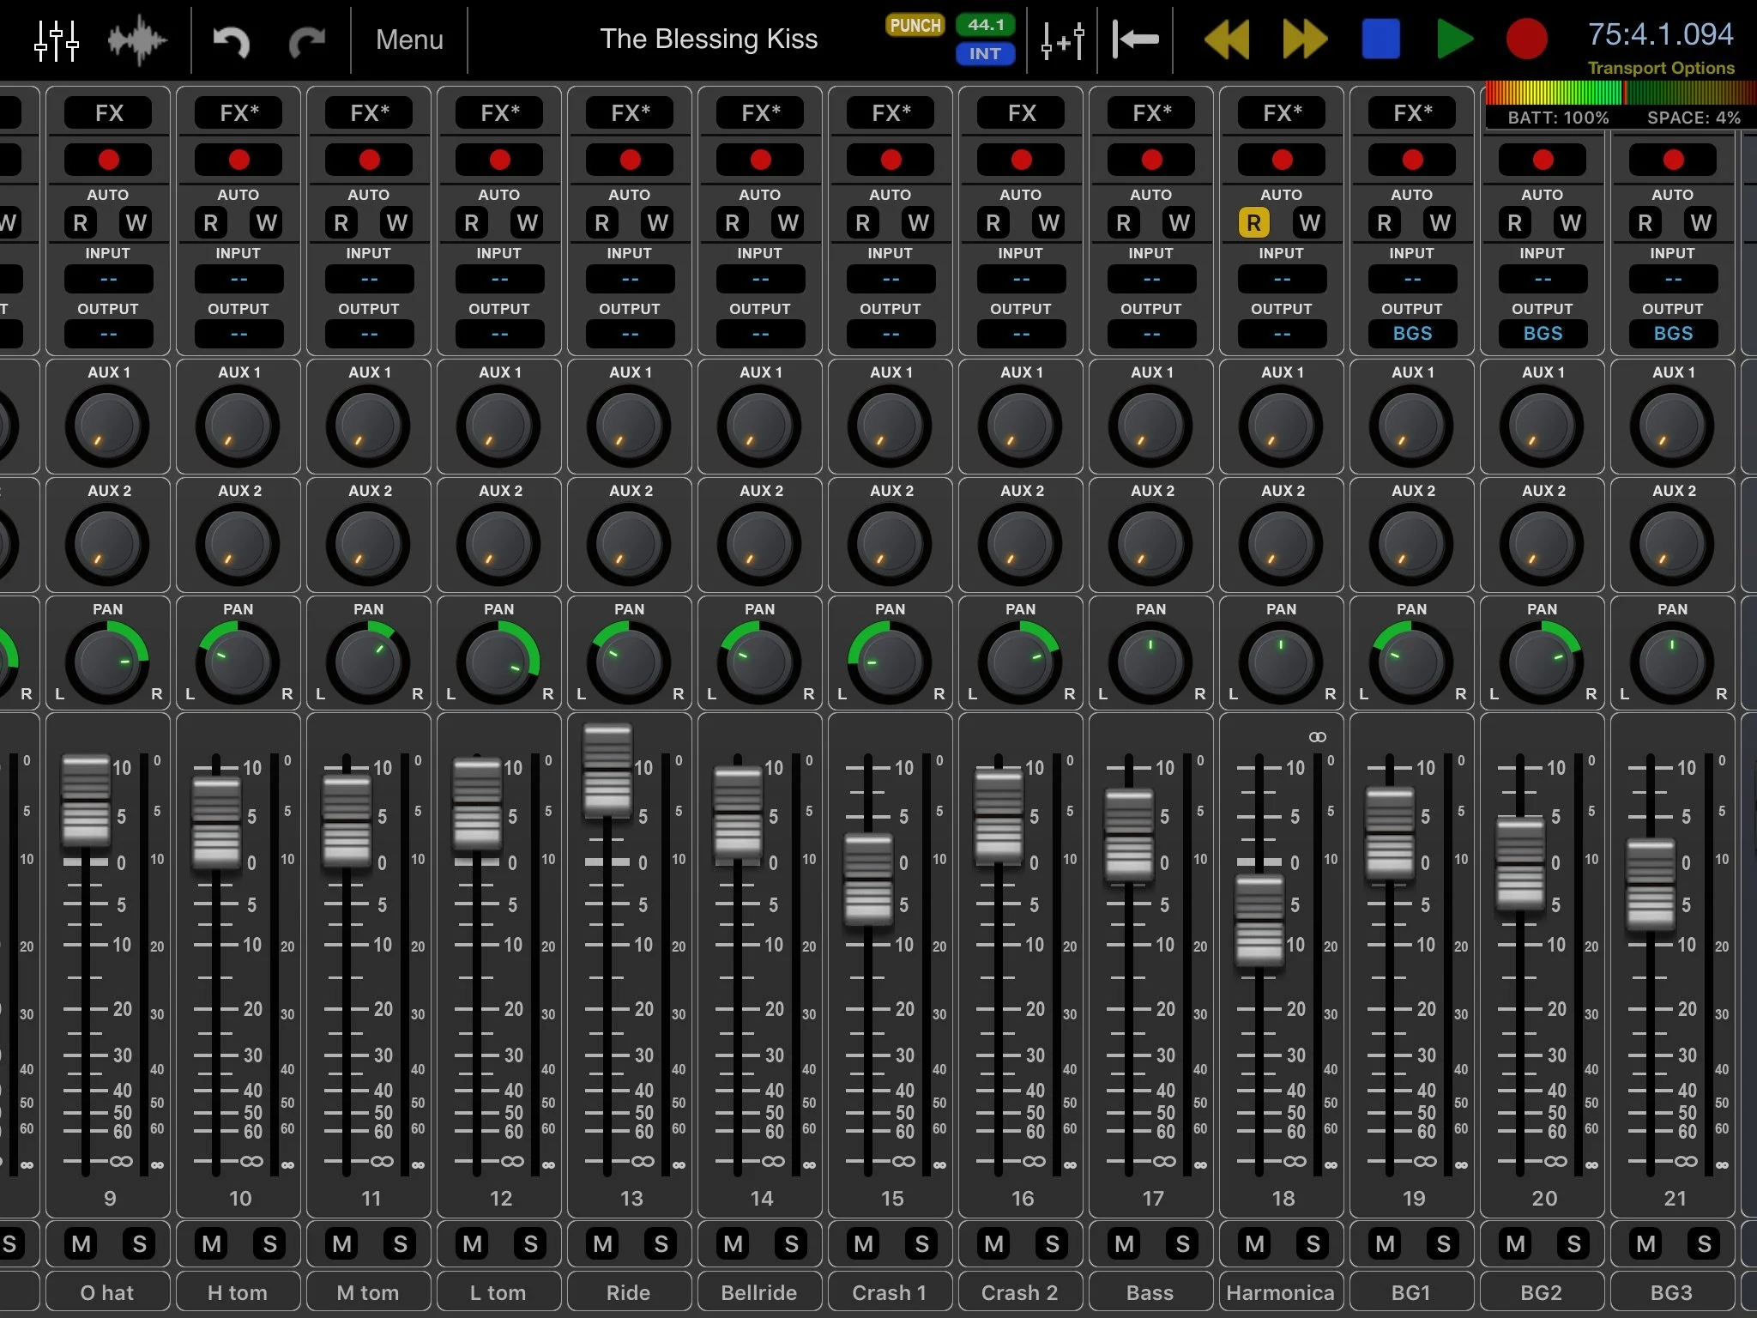Open the BGS output selector on BG1
The image size is (1757, 1318).
click(x=1412, y=334)
